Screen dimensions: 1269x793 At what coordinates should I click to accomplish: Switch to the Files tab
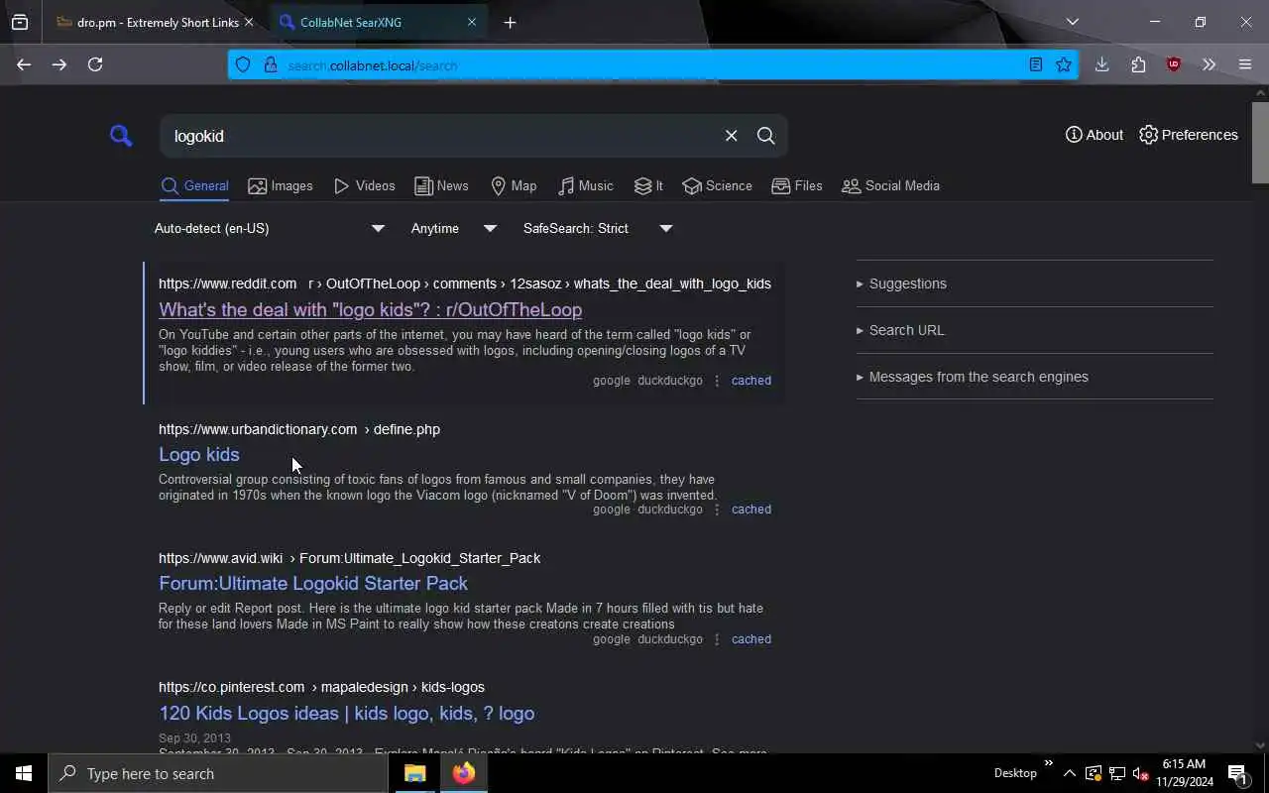click(x=797, y=186)
